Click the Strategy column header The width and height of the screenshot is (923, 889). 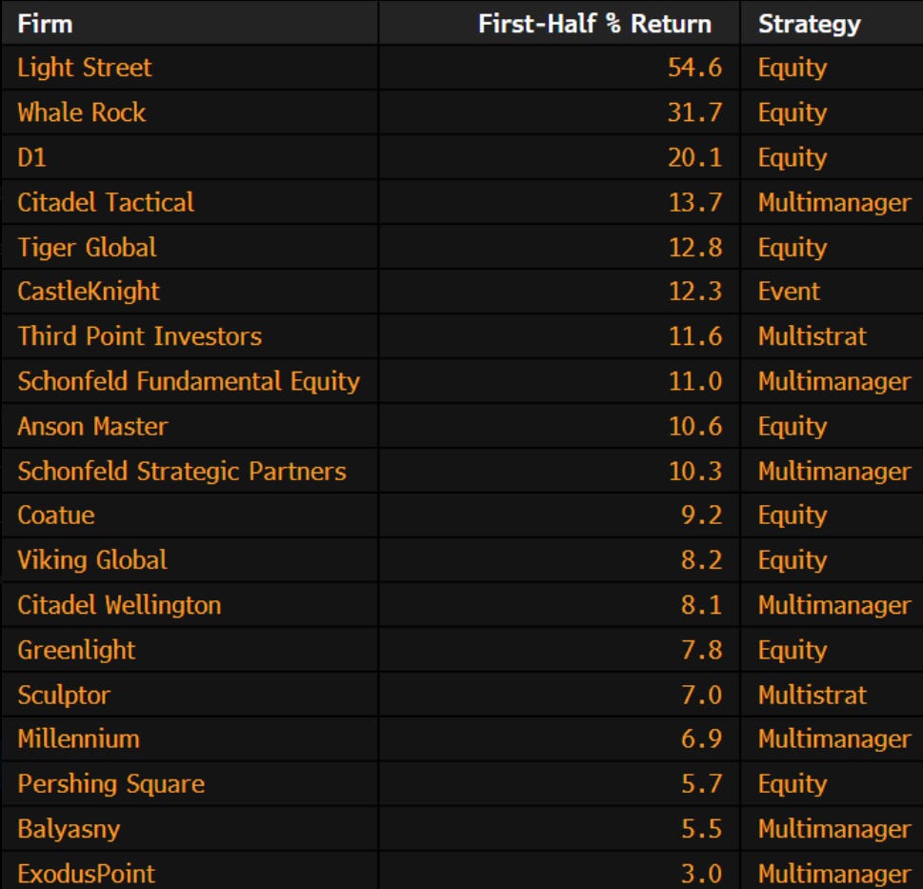pos(810,25)
